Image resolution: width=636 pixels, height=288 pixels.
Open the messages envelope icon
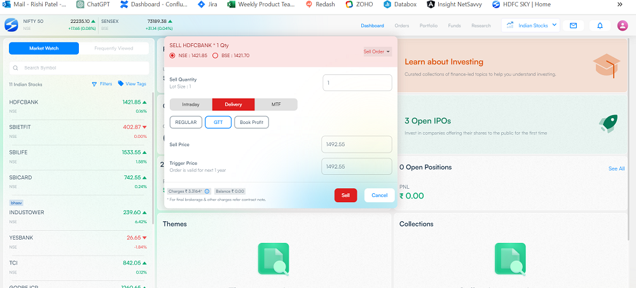[573, 25]
